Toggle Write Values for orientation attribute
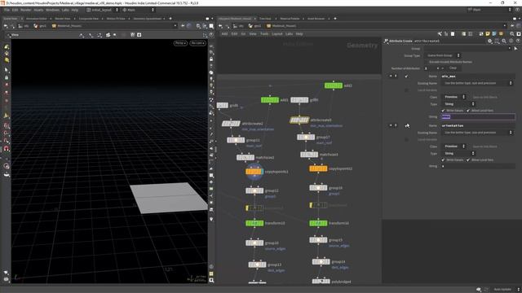Viewport: 522px width, 293px height. tap(443, 160)
